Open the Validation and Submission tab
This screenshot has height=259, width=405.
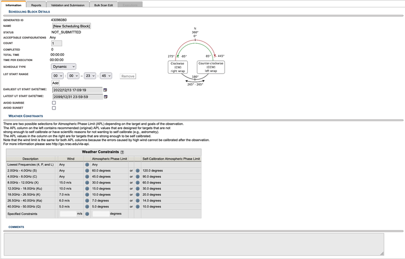(x=66, y=5)
